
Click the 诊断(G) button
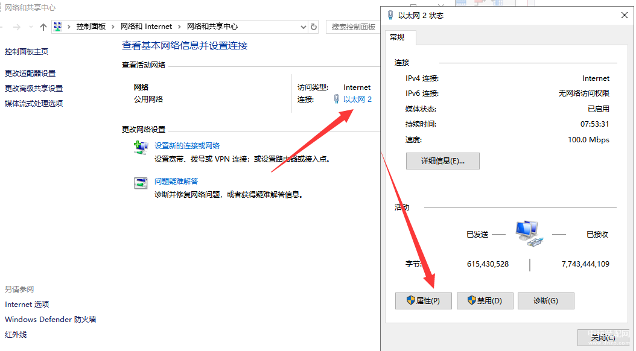(546, 301)
